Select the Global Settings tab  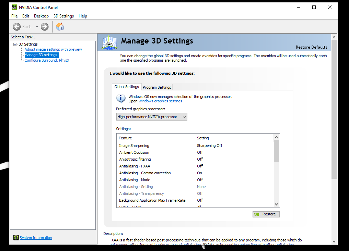[126, 87]
